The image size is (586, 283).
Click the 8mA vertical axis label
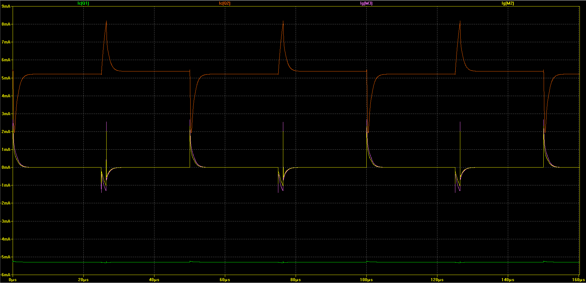6,24
